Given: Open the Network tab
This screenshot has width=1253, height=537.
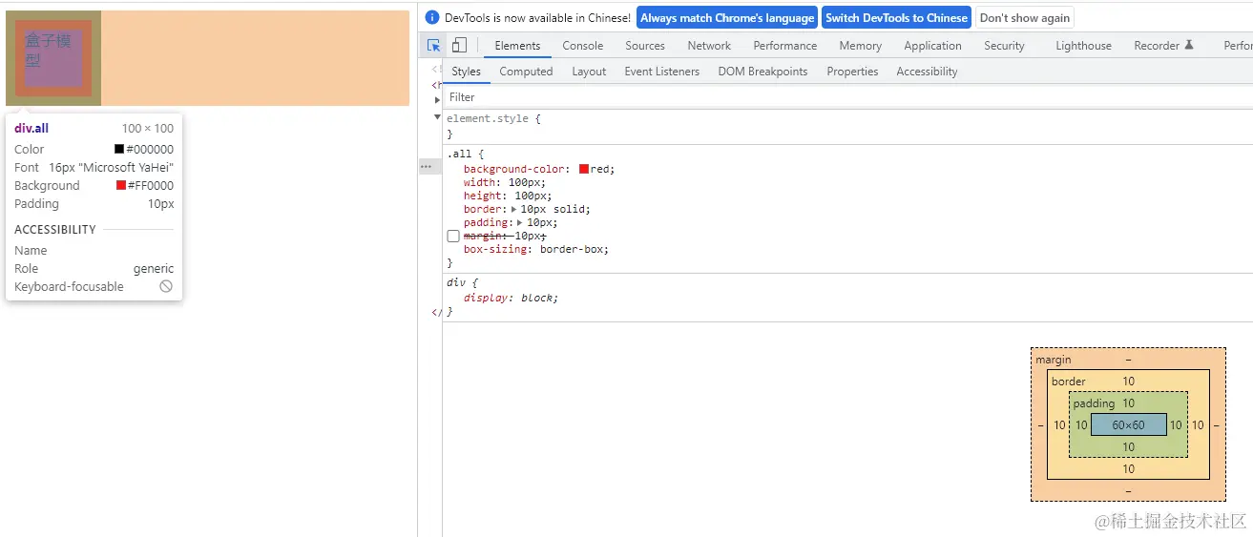Looking at the screenshot, I should pos(709,46).
